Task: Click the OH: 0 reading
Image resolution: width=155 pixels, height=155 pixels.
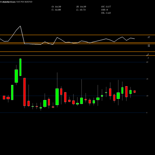Action: pos(104,10)
